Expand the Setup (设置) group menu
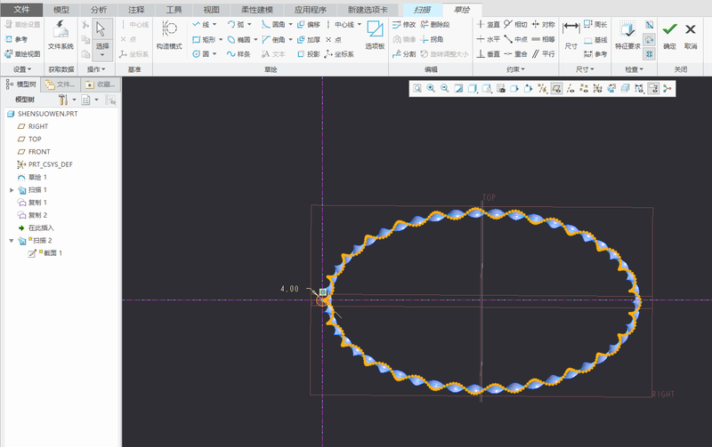Screen dimensions: 712x447 pos(22,69)
